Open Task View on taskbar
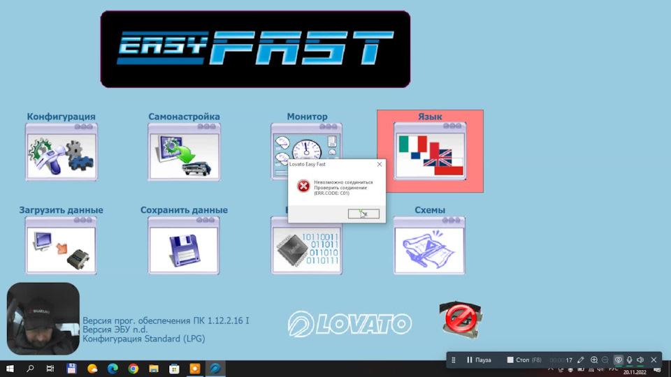Screen dimensions: 671x377 click(50, 369)
